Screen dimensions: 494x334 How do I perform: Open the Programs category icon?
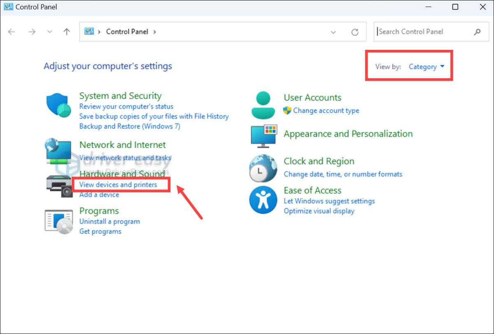pos(58,221)
